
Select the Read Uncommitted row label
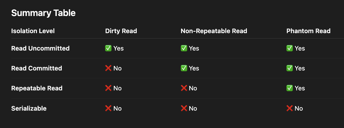pos(40,48)
